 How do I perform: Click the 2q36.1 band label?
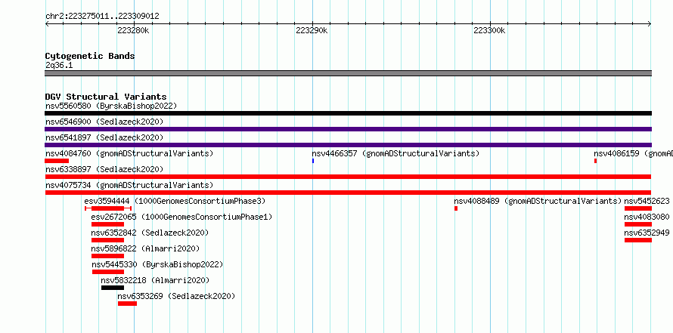coord(59,65)
